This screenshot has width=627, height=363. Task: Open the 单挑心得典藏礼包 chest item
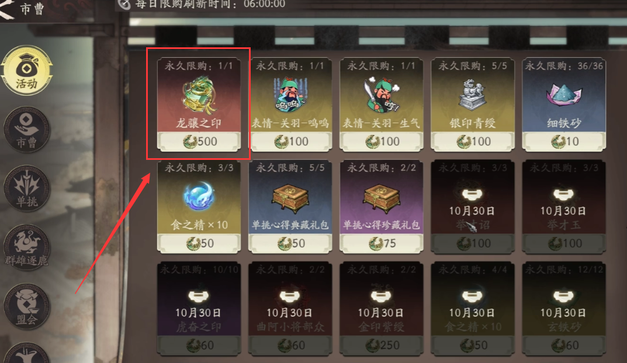click(x=290, y=198)
